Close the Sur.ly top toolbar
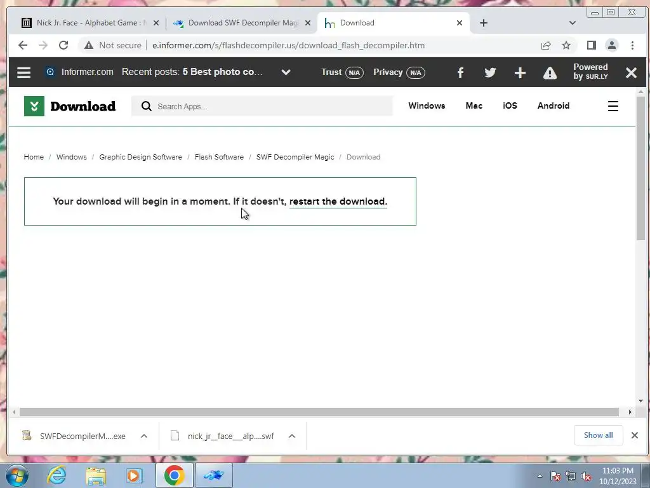The image size is (650, 488). coord(631,72)
